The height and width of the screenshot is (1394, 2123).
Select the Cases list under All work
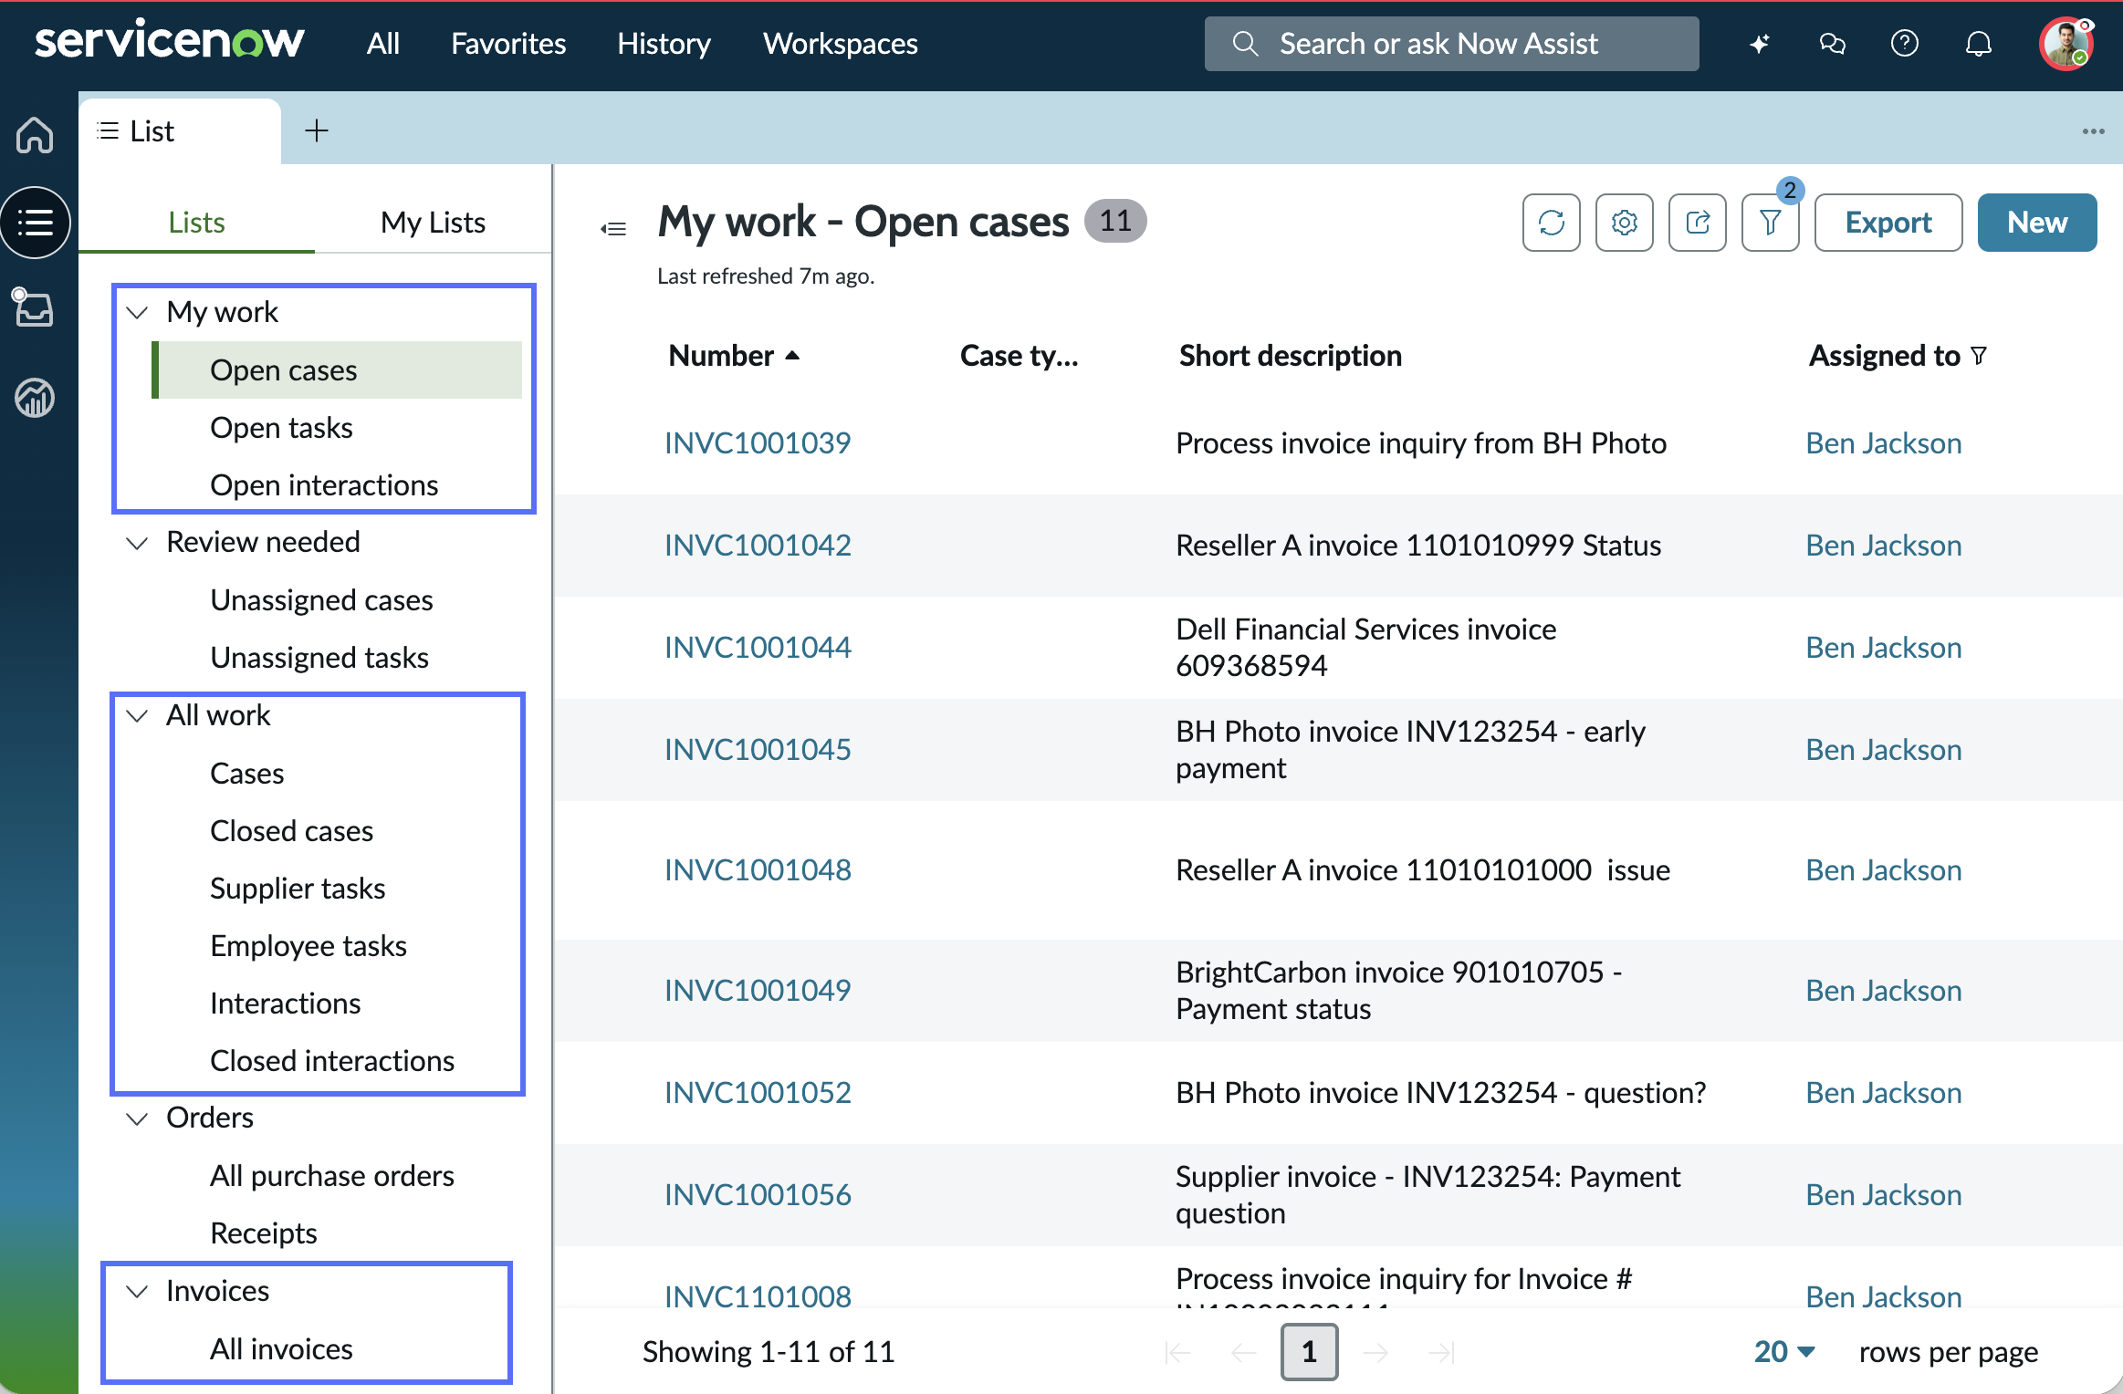[x=246, y=774]
